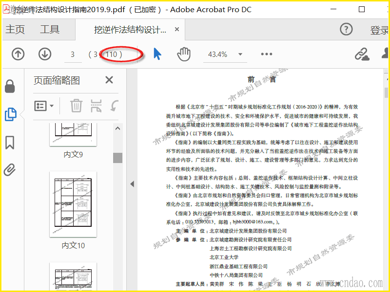Minimize the Acrobat window
The image size is (390, 292).
[x=333, y=9]
